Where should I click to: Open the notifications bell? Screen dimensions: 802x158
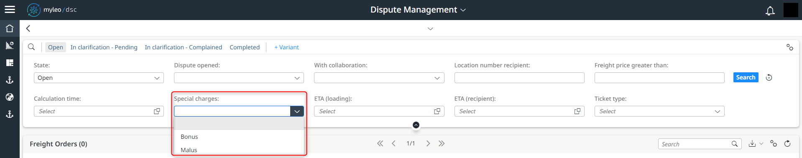pos(770,10)
